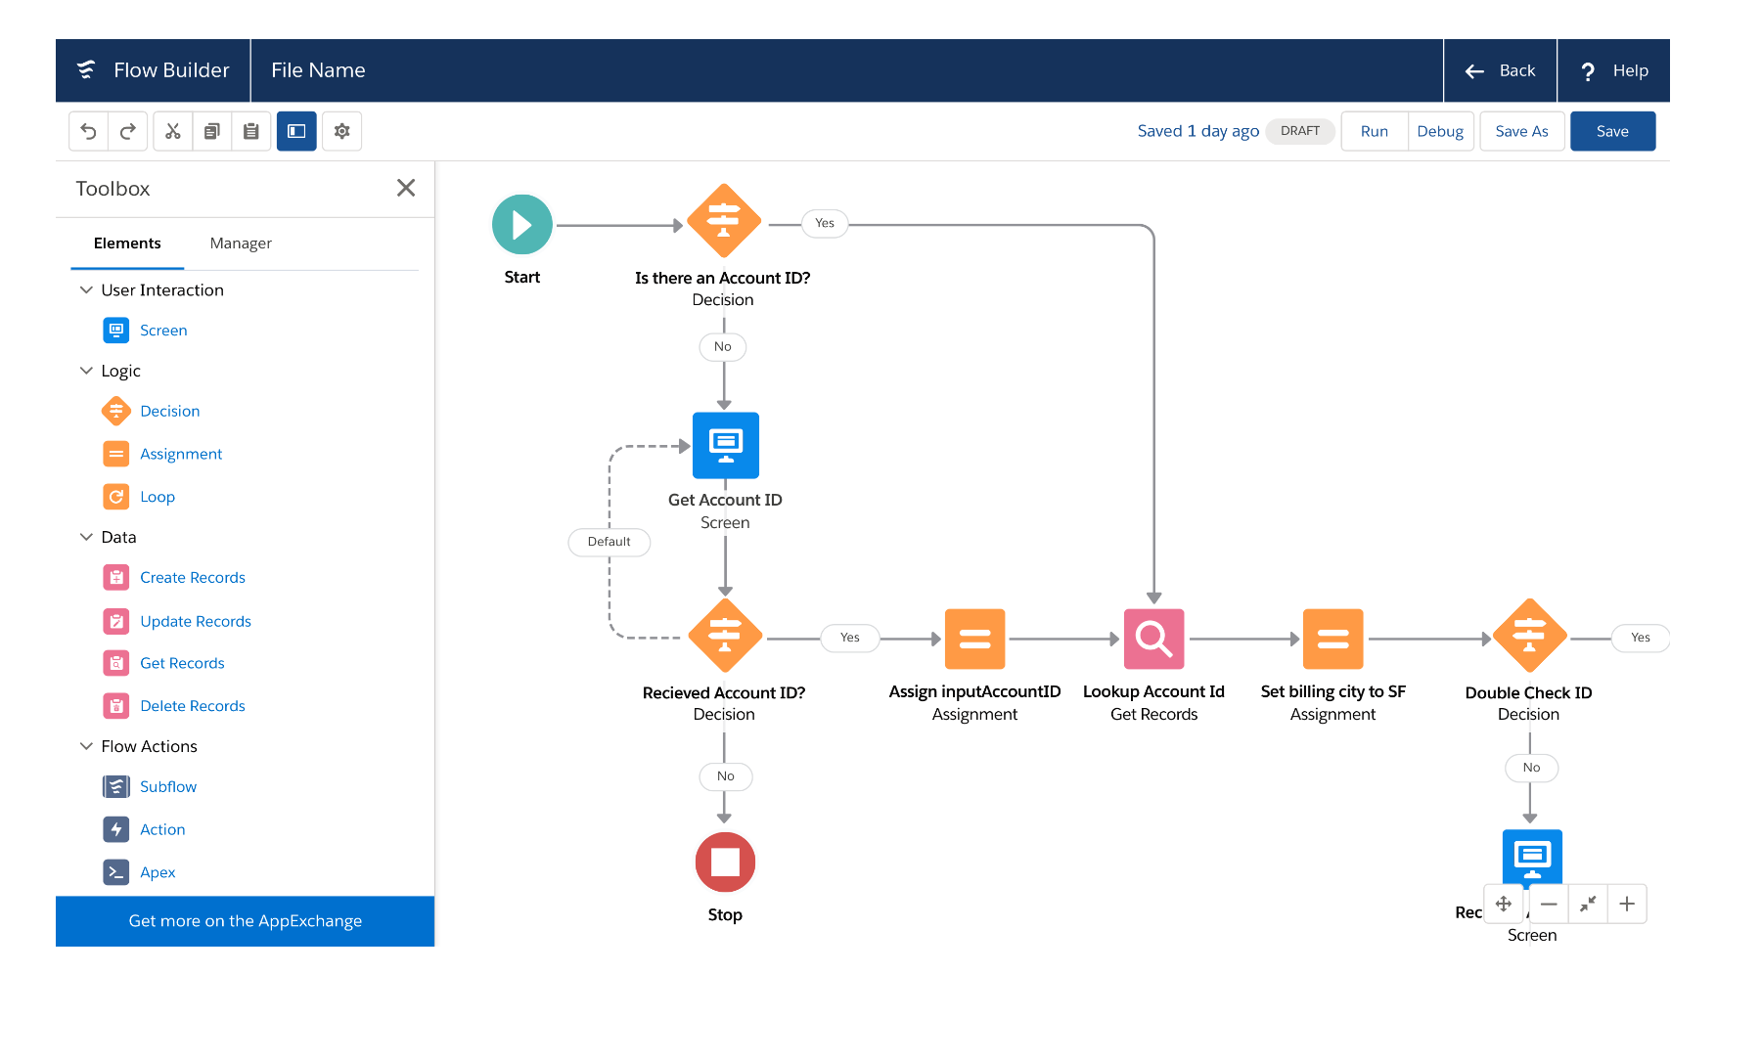Select the Apex element icon
The height and width of the screenshot is (1062, 1761).
click(116, 871)
